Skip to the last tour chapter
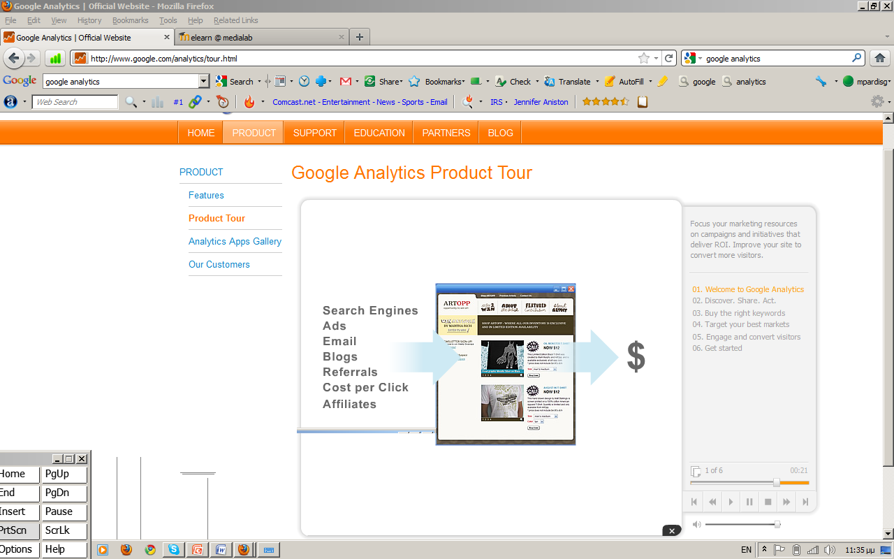 coord(805,502)
